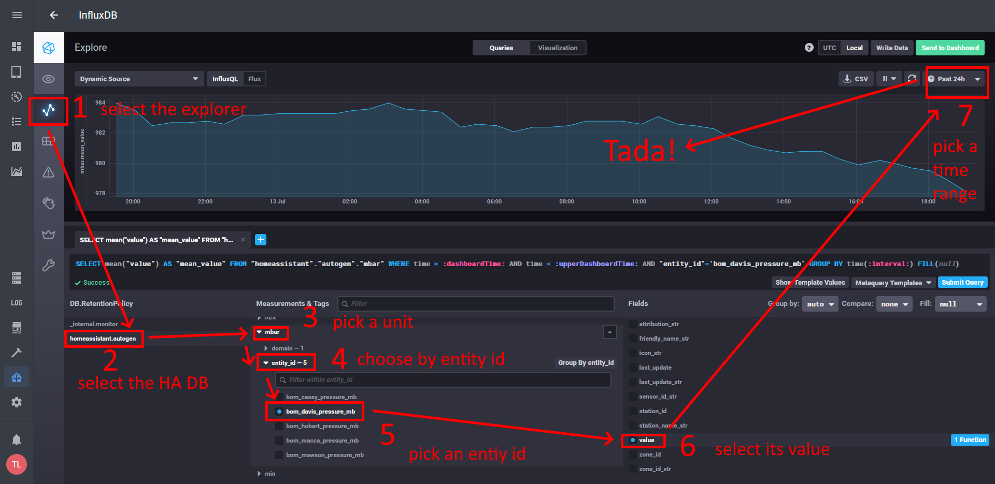Click the Send to Dashboard button

click(x=949, y=48)
